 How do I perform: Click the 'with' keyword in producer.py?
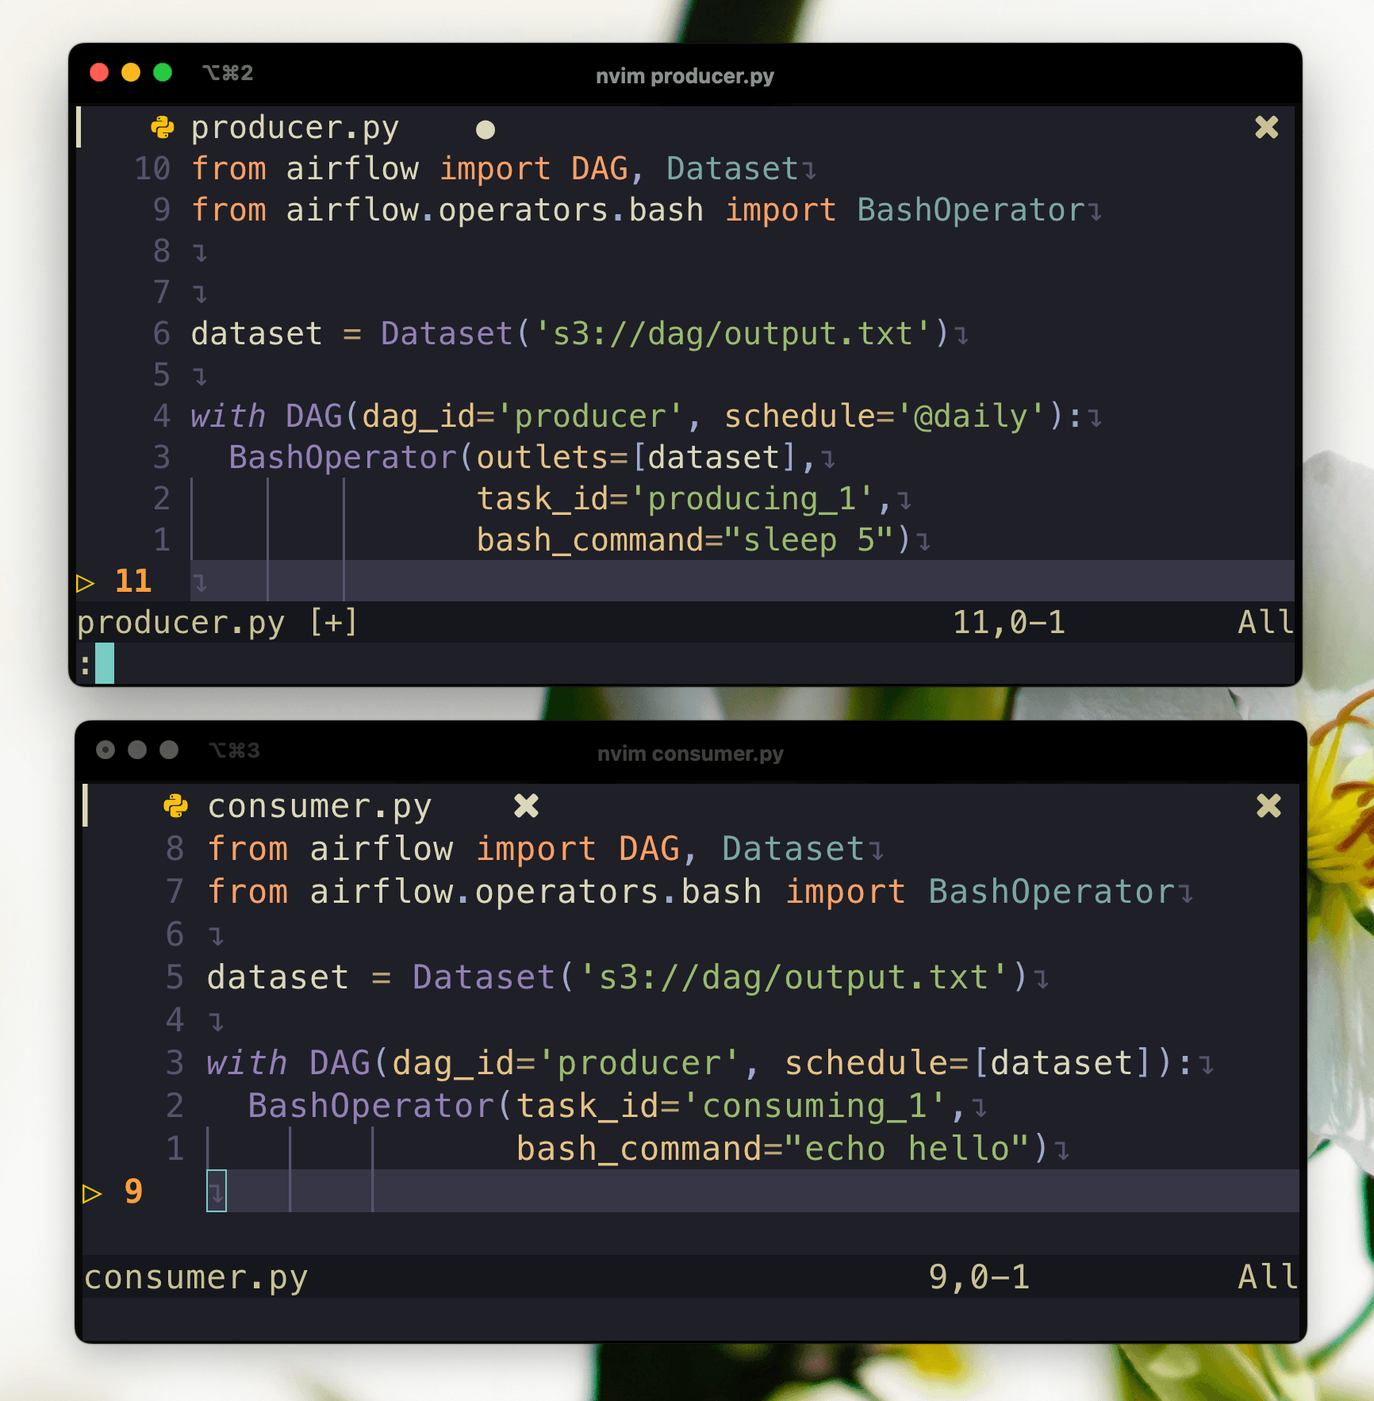click(228, 416)
